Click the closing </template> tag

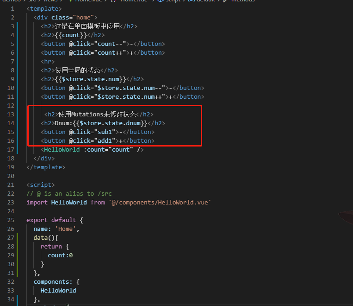[x=46, y=167]
